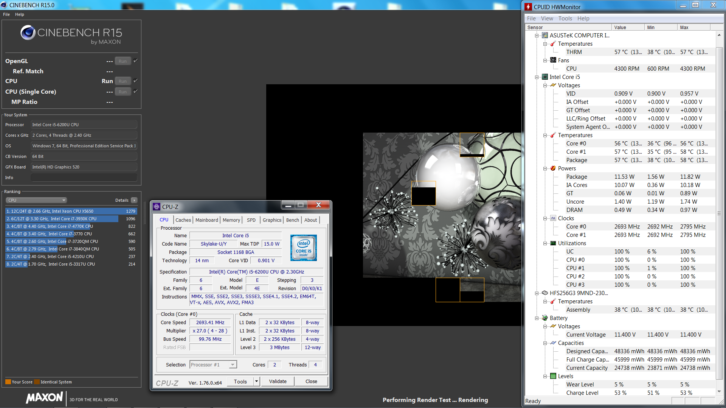The width and height of the screenshot is (726, 408).
Task: Open Cinebench Help menu
Action: coord(20,14)
